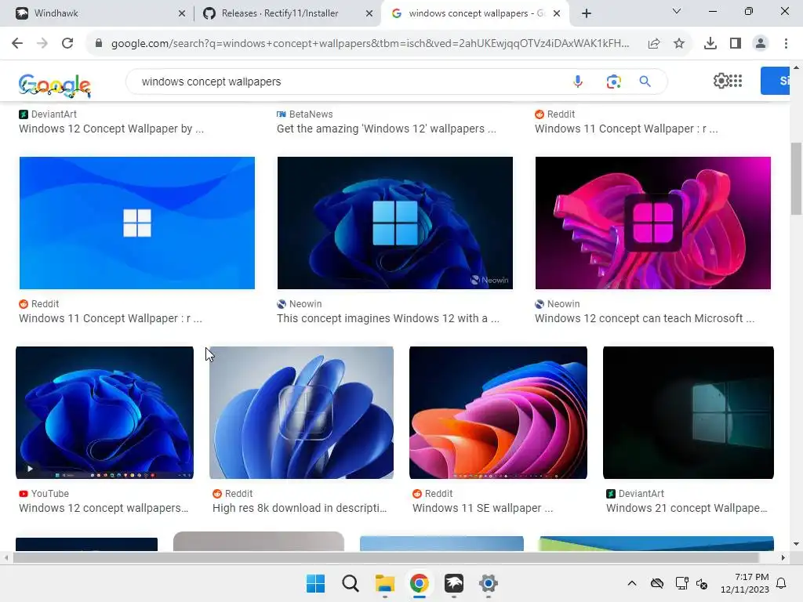Open the display tray icon beside the cloud
Image resolution: width=803 pixels, height=602 pixels.
681,583
